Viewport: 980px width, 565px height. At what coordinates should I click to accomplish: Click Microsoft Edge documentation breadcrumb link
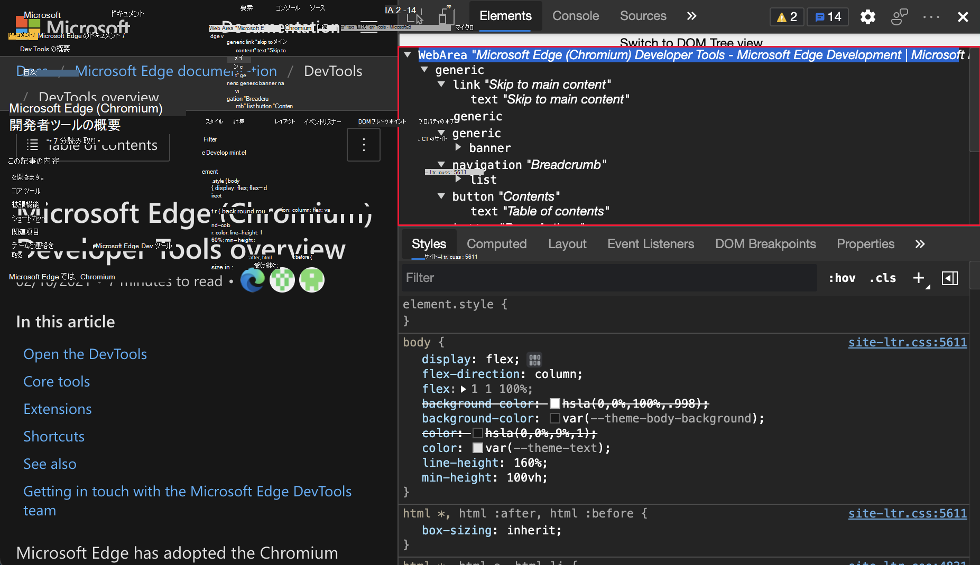point(176,71)
